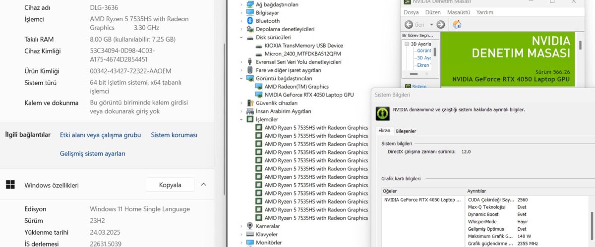Expand the Depolama denetleyicileri node
This screenshot has width=595, height=247.
[241, 29]
